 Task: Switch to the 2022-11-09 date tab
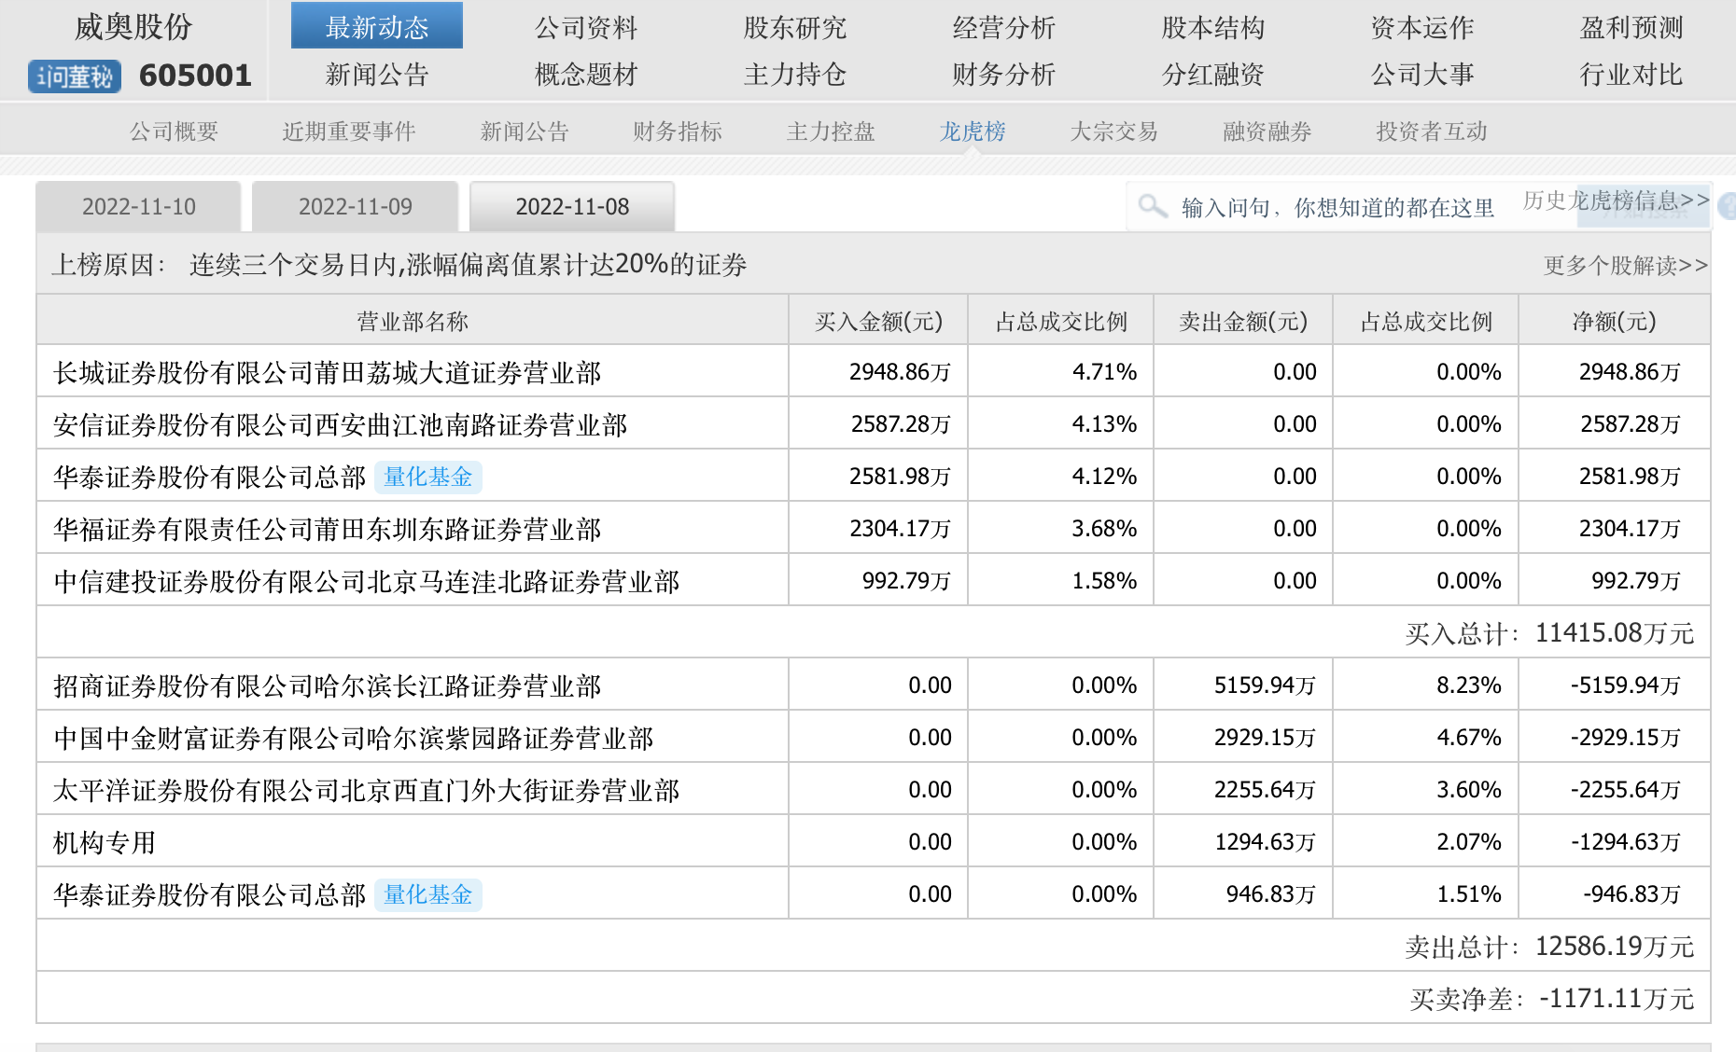point(356,206)
